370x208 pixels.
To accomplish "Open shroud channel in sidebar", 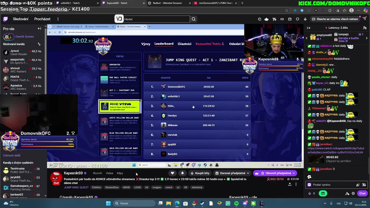I will [x=23, y=70].
